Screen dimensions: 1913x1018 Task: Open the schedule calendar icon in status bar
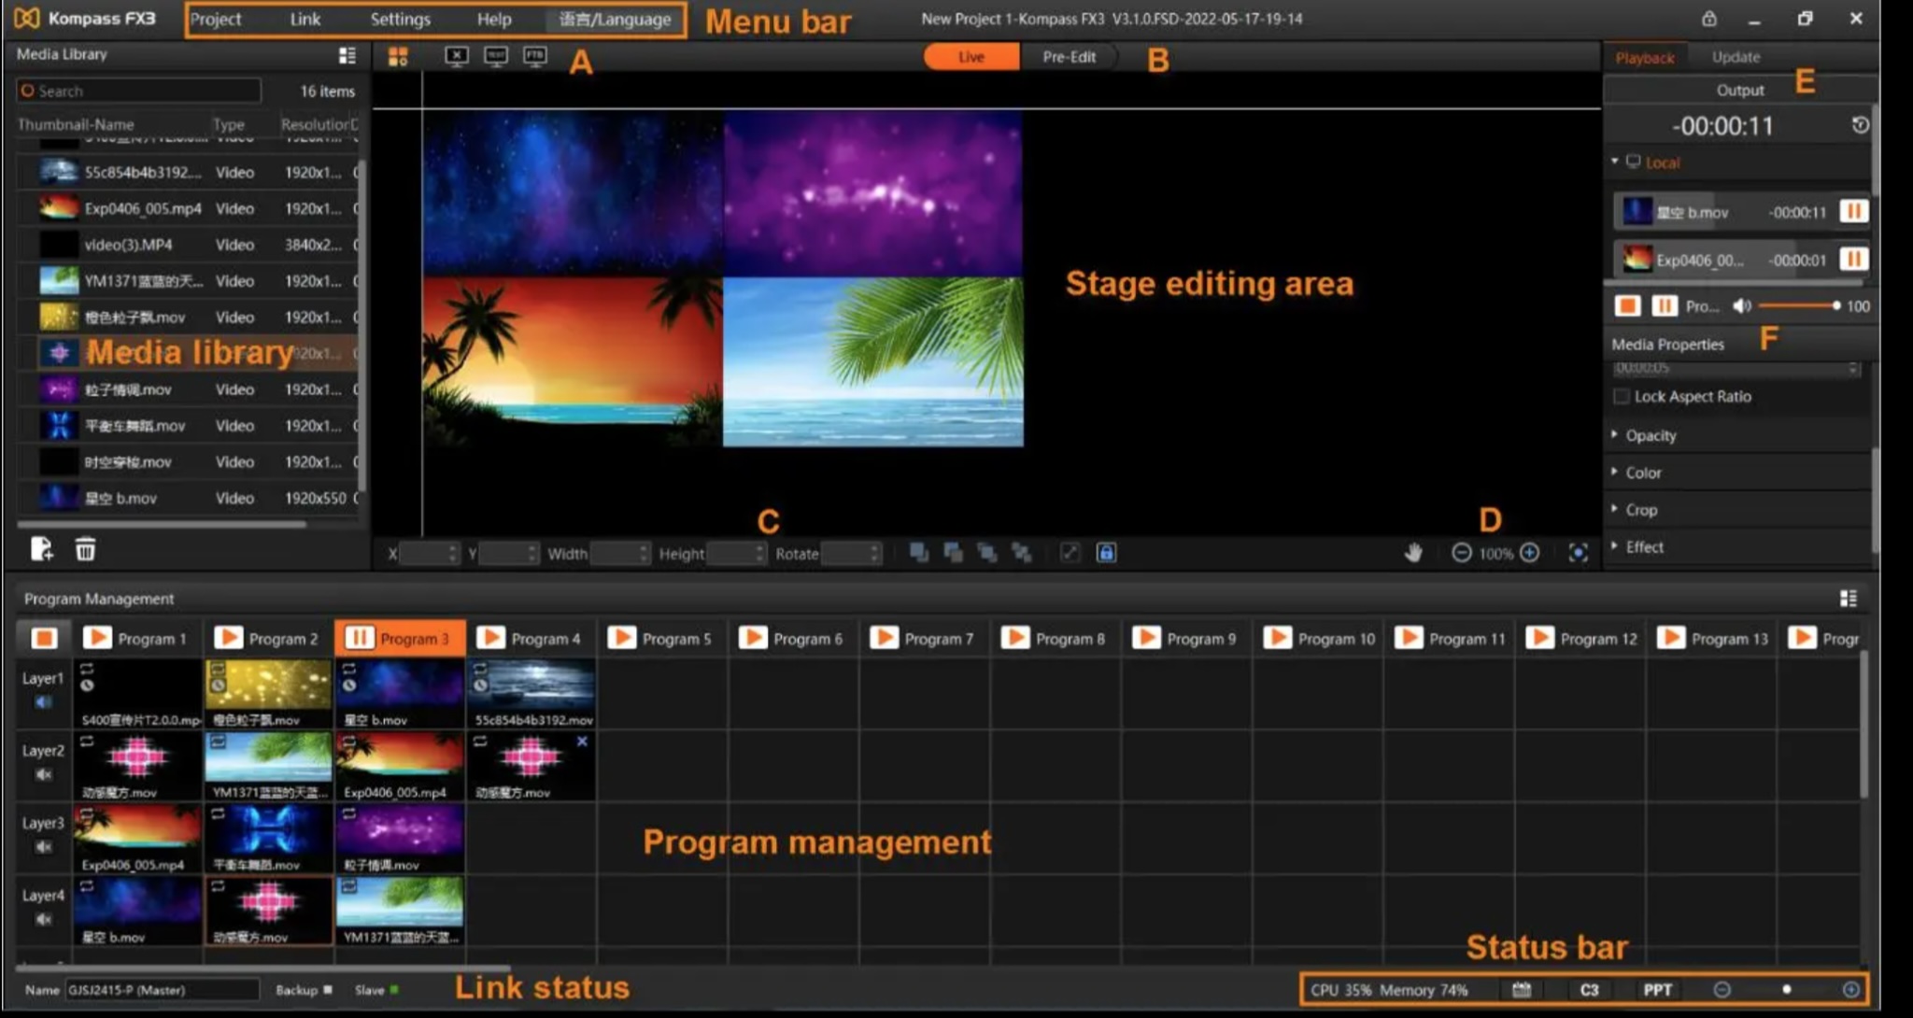pos(1521,990)
